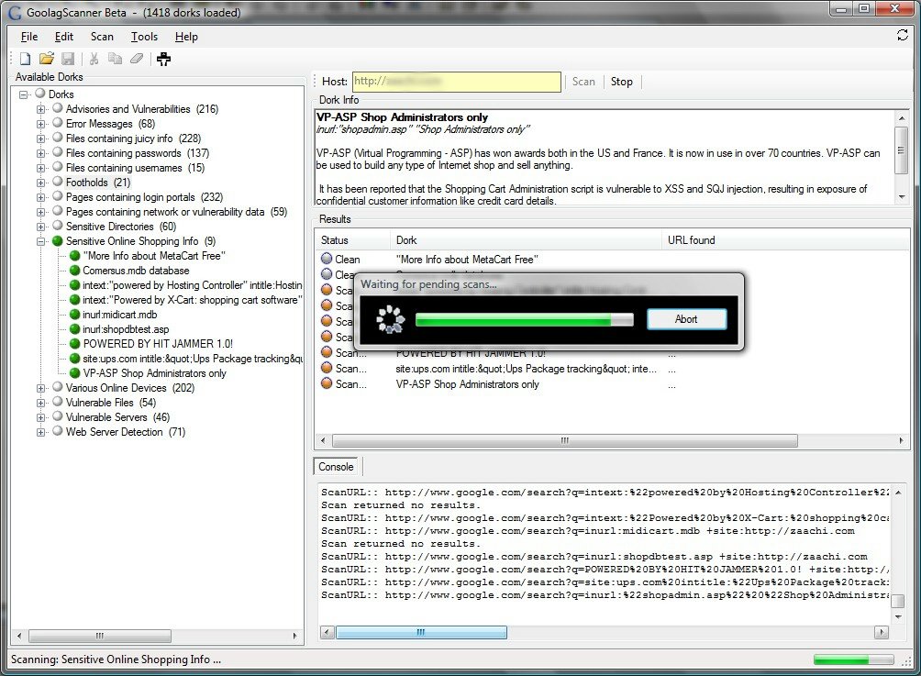The image size is (921, 676).
Task: Click the refresh icon at top right
Action: click(903, 35)
